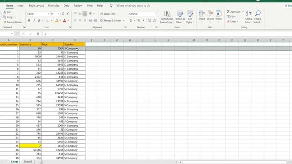Screen dimensions: 292x164
Task: Apply comma style
Action: point(144,20)
